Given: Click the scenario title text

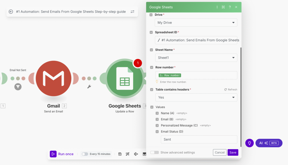Looking at the screenshot, I should (x=71, y=12).
